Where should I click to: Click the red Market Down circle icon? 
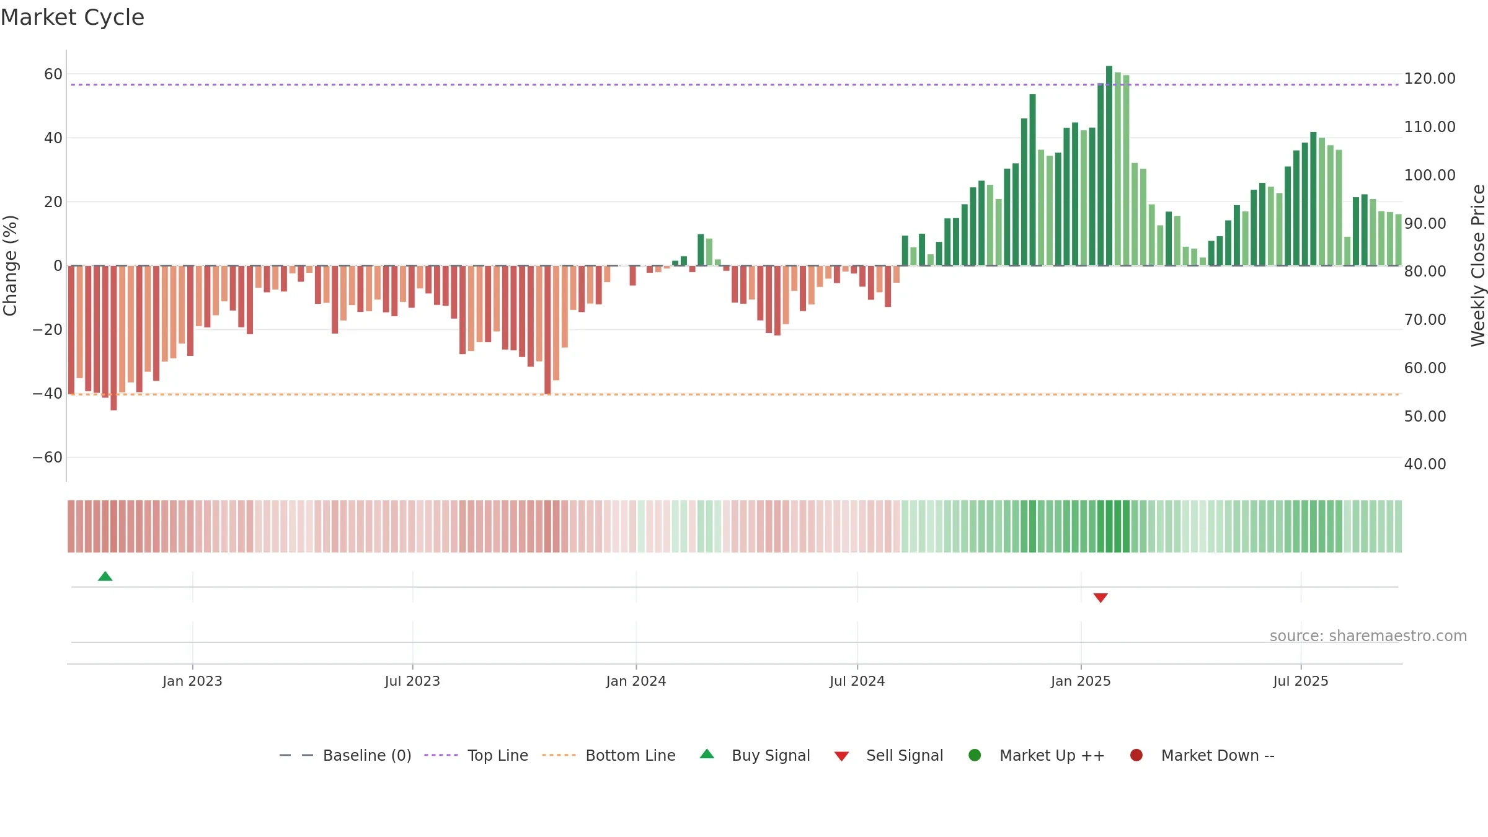click(x=1136, y=755)
